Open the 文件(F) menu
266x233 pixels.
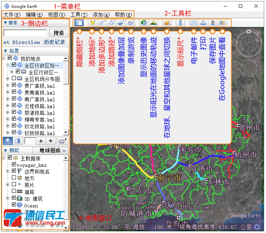(12, 15)
